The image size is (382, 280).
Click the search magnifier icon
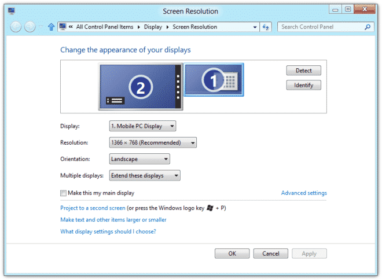pos(368,27)
